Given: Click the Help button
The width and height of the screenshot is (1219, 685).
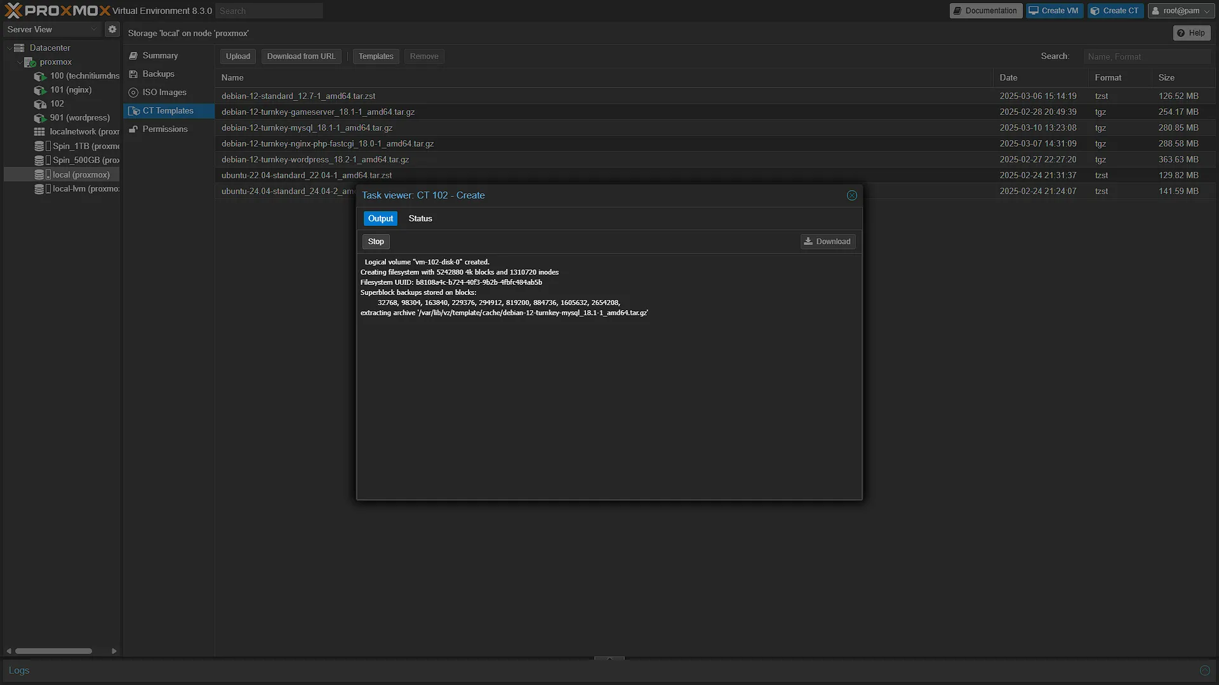Looking at the screenshot, I should tap(1191, 33).
